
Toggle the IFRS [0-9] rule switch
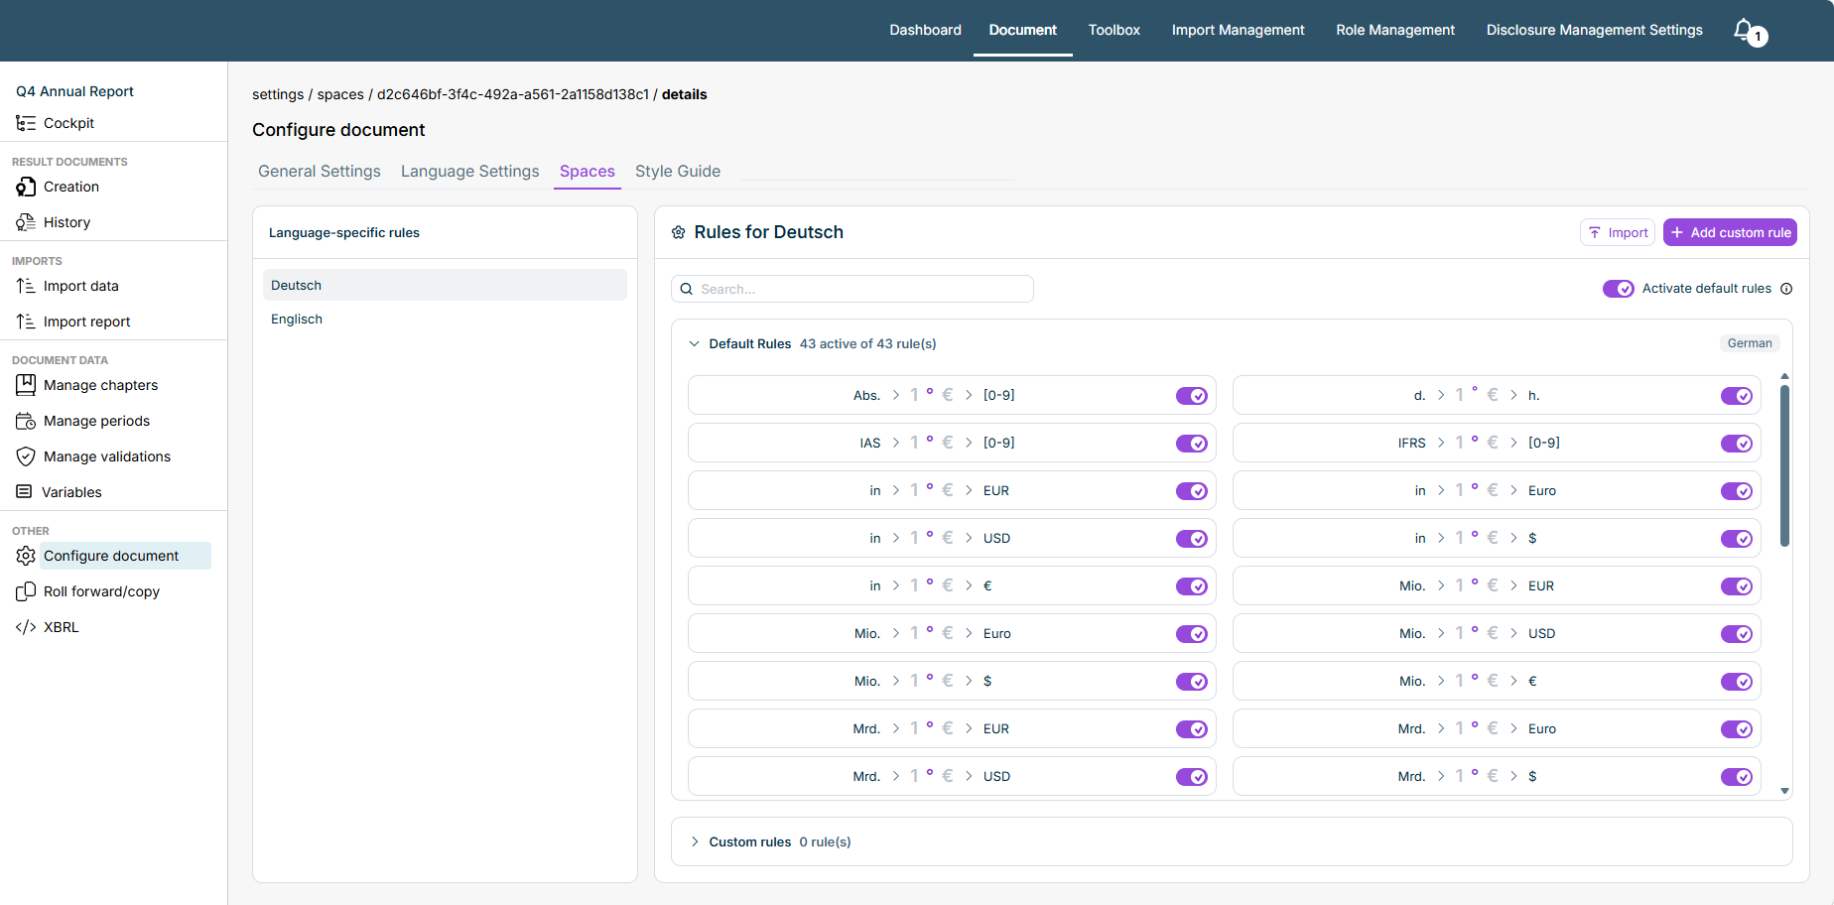[1736, 444]
